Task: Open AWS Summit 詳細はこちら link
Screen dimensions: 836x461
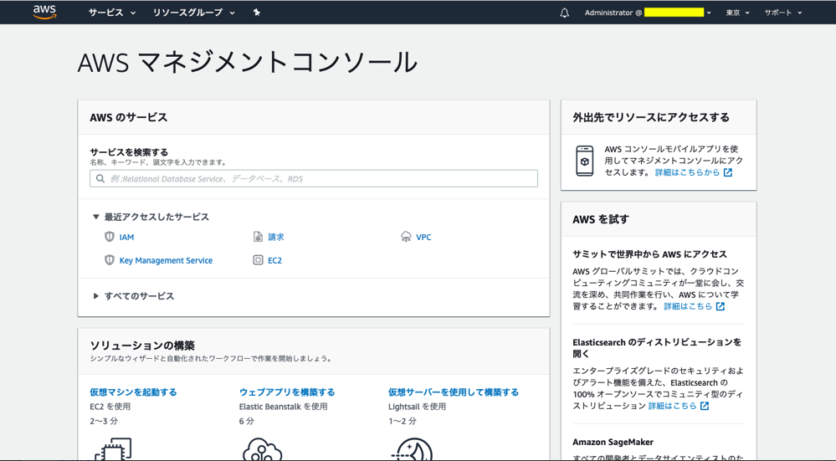Action: point(688,306)
